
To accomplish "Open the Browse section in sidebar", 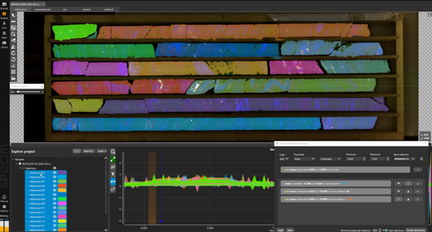I will [4, 6].
